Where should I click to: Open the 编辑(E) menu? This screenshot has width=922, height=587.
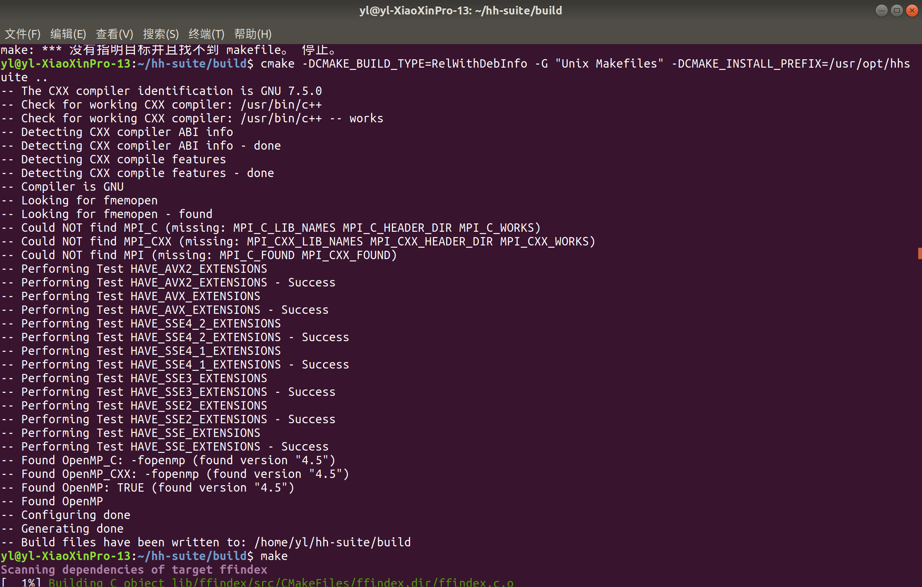coord(68,34)
